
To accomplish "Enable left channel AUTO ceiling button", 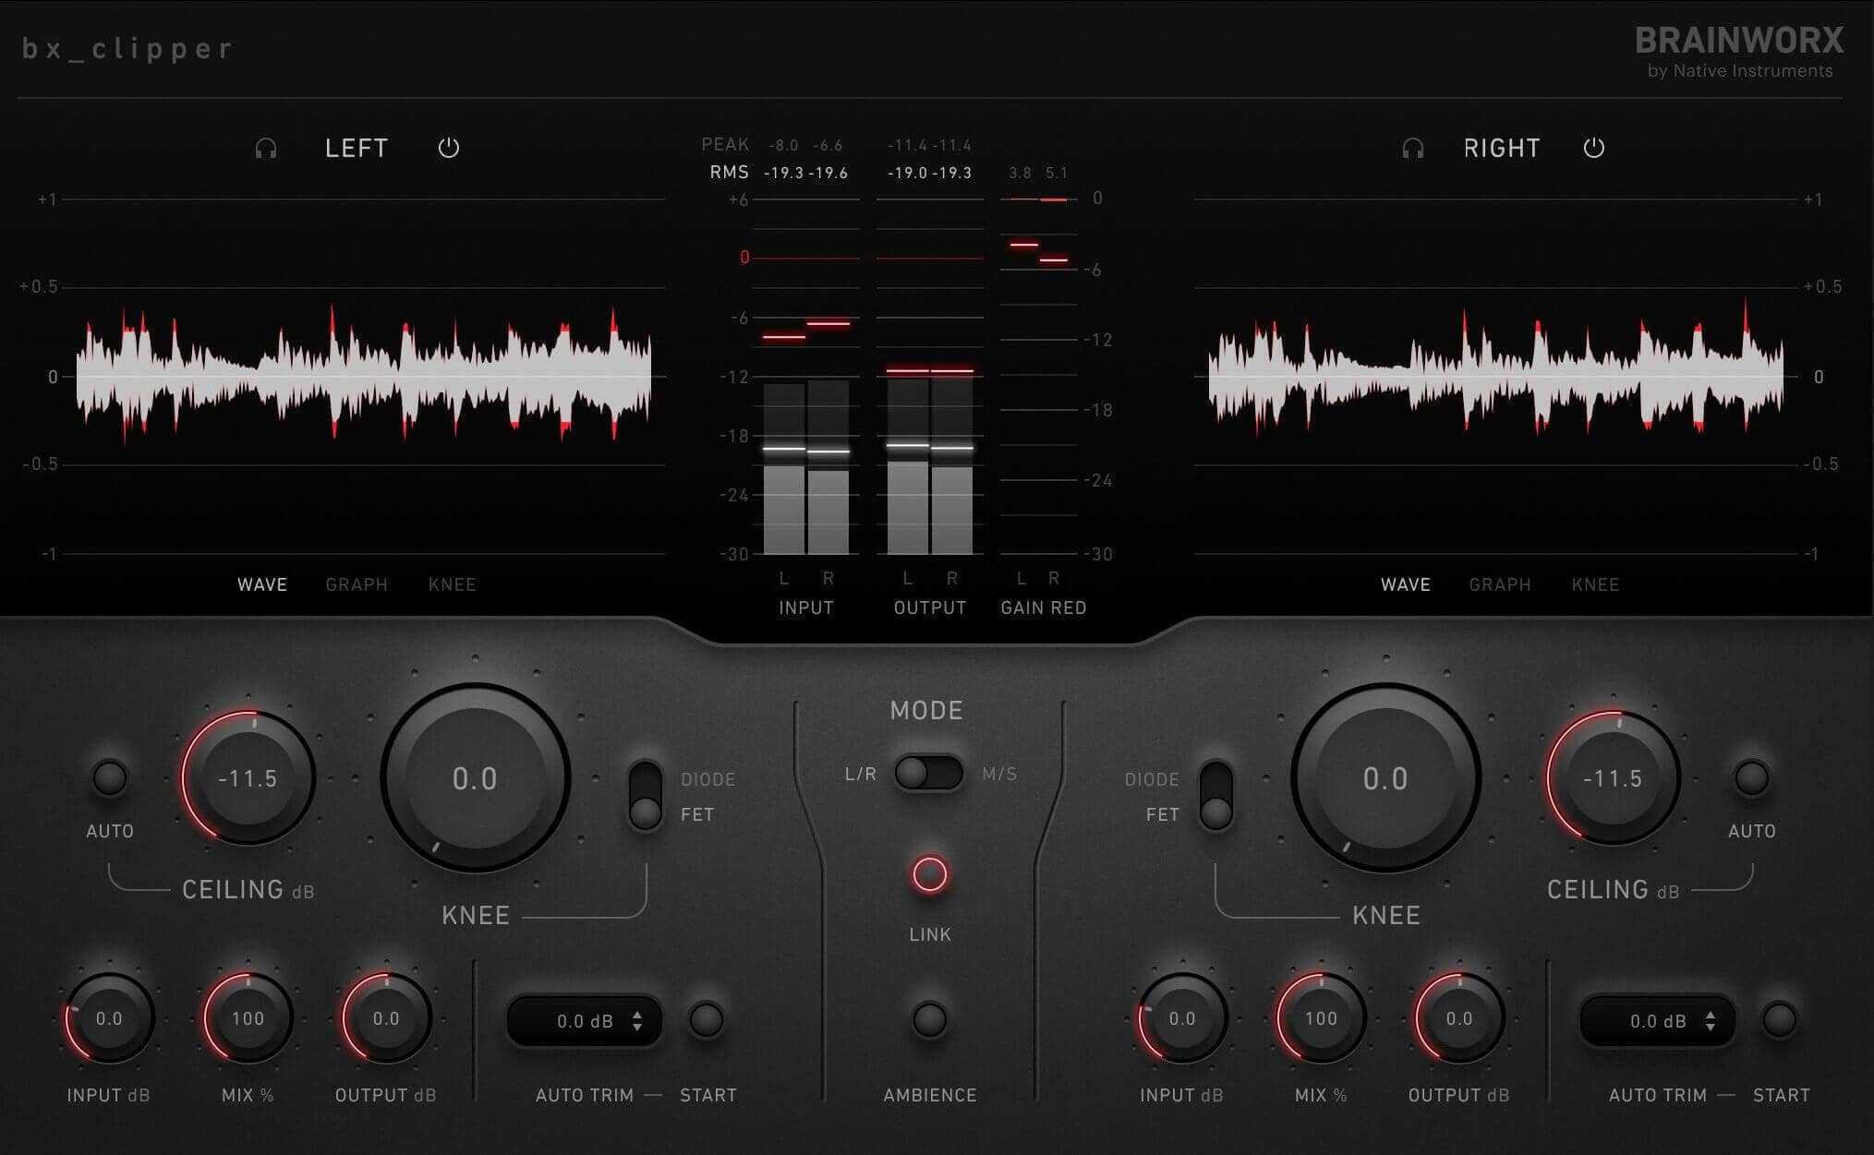I will pyautogui.click(x=110, y=778).
